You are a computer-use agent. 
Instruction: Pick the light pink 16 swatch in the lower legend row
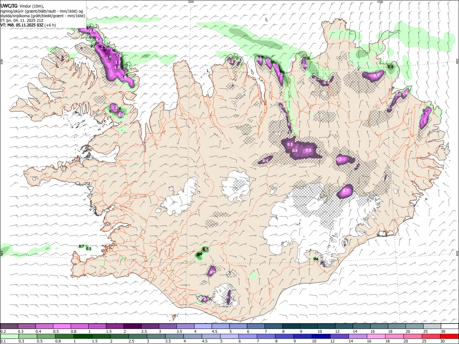point(376,336)
